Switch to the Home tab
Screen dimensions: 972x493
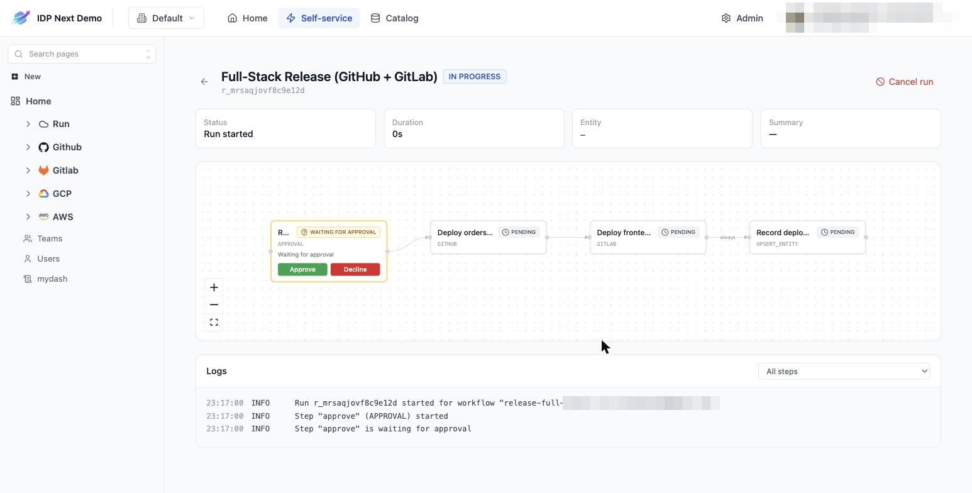coord(247,18)
